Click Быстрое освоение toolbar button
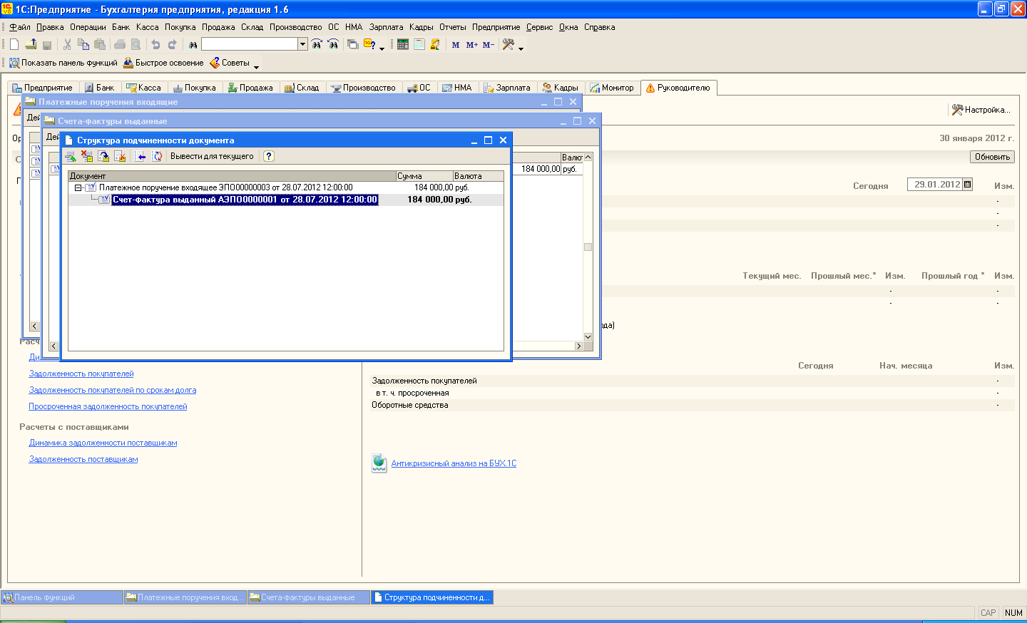The height and width of the screenshot is (623, 1027). pos(164,63)
